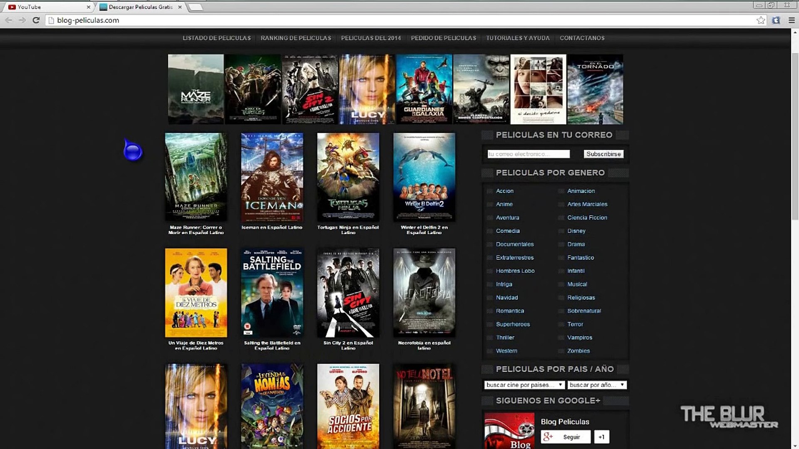Follow via the Google+ Seguir button
Image resolution: width=799 pixels, height=449 pixels.
tap(566, 437)
